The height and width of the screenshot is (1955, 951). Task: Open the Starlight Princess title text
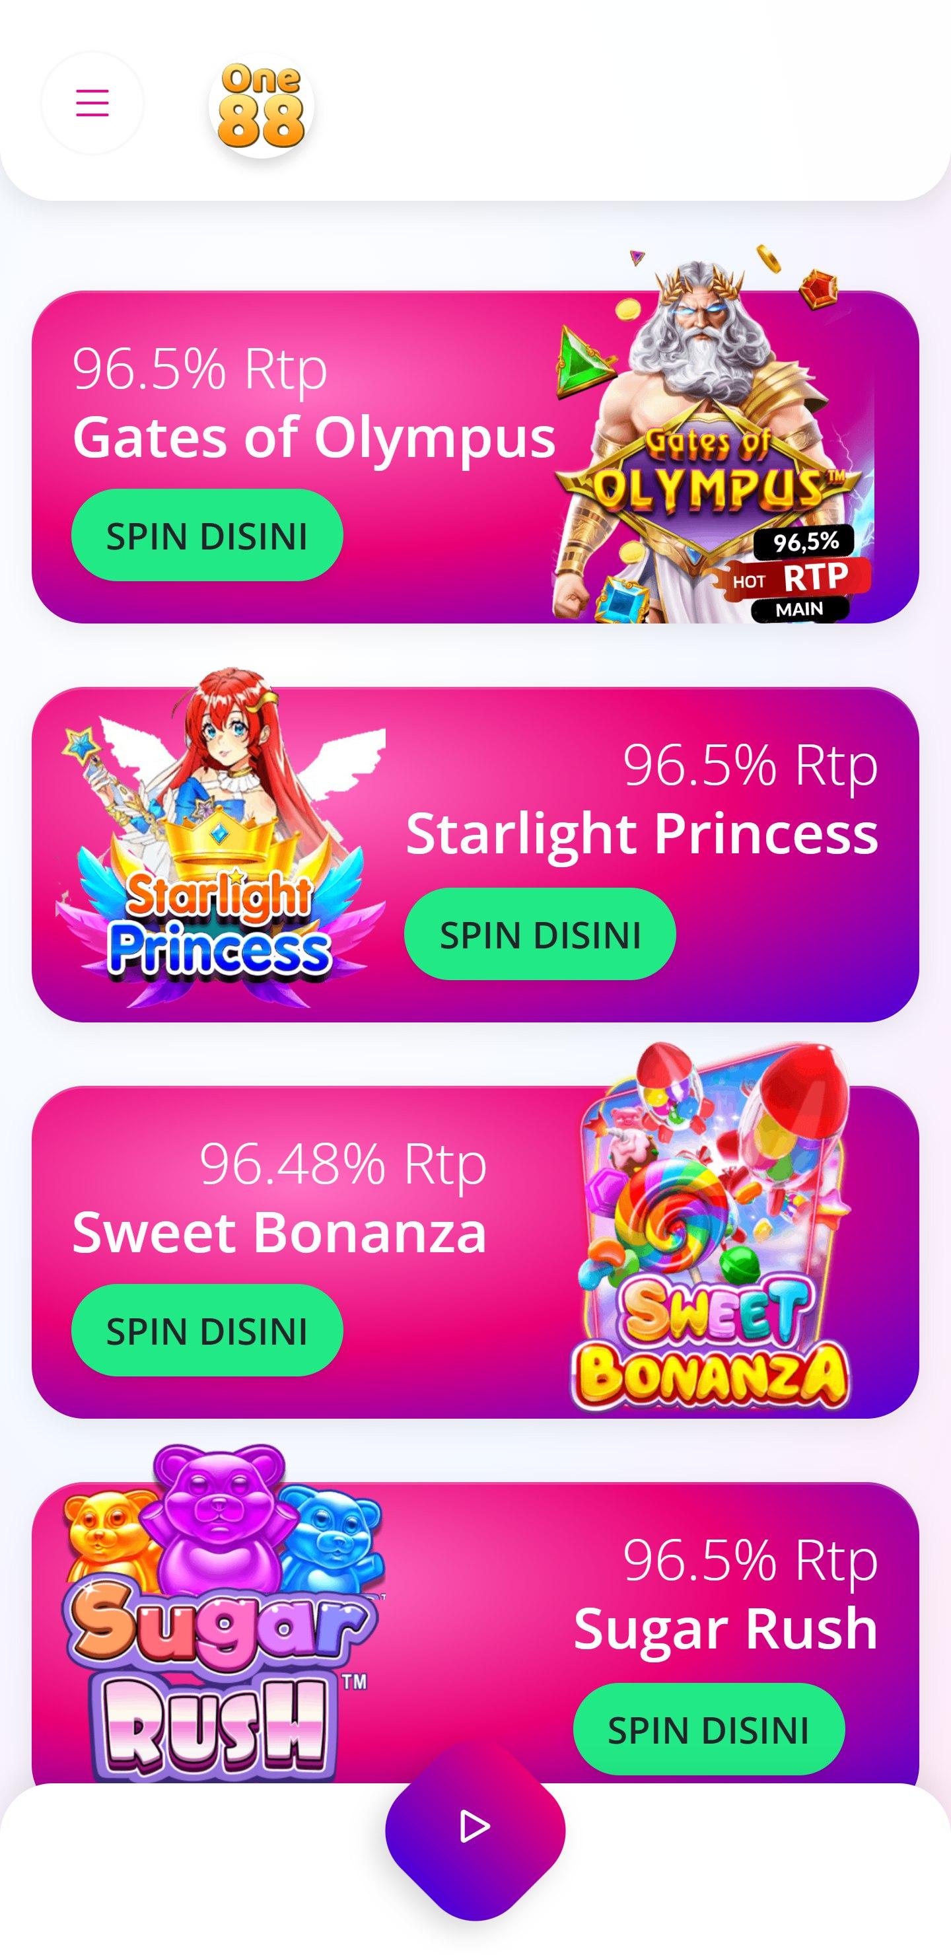(x=642, y=834)
